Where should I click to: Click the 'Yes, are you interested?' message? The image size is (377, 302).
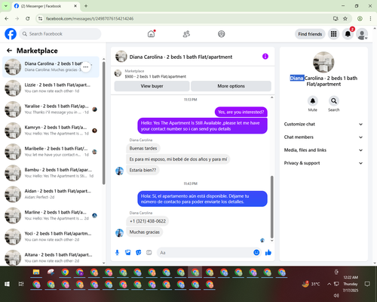pyautogui.click(x=241, y=112)
